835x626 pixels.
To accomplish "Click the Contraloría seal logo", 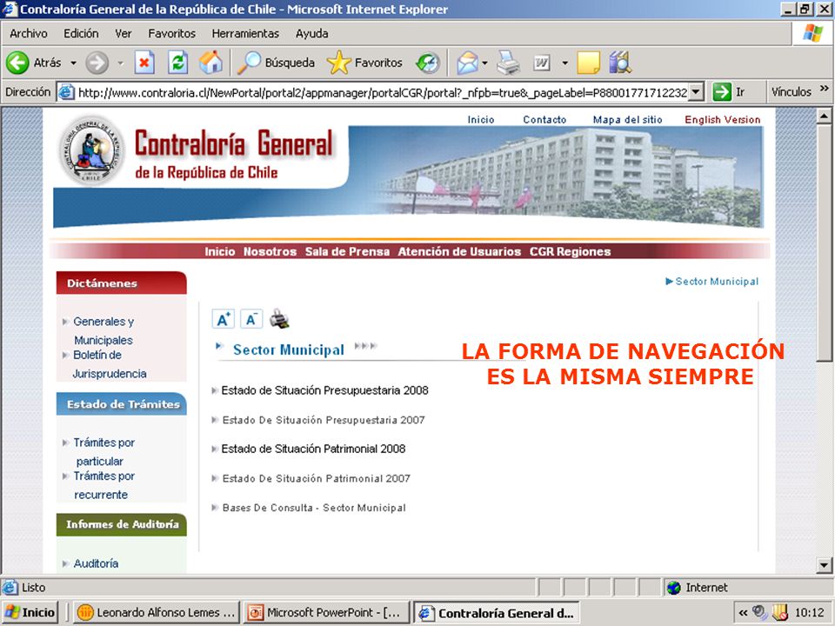I will [x=91, y=150].
